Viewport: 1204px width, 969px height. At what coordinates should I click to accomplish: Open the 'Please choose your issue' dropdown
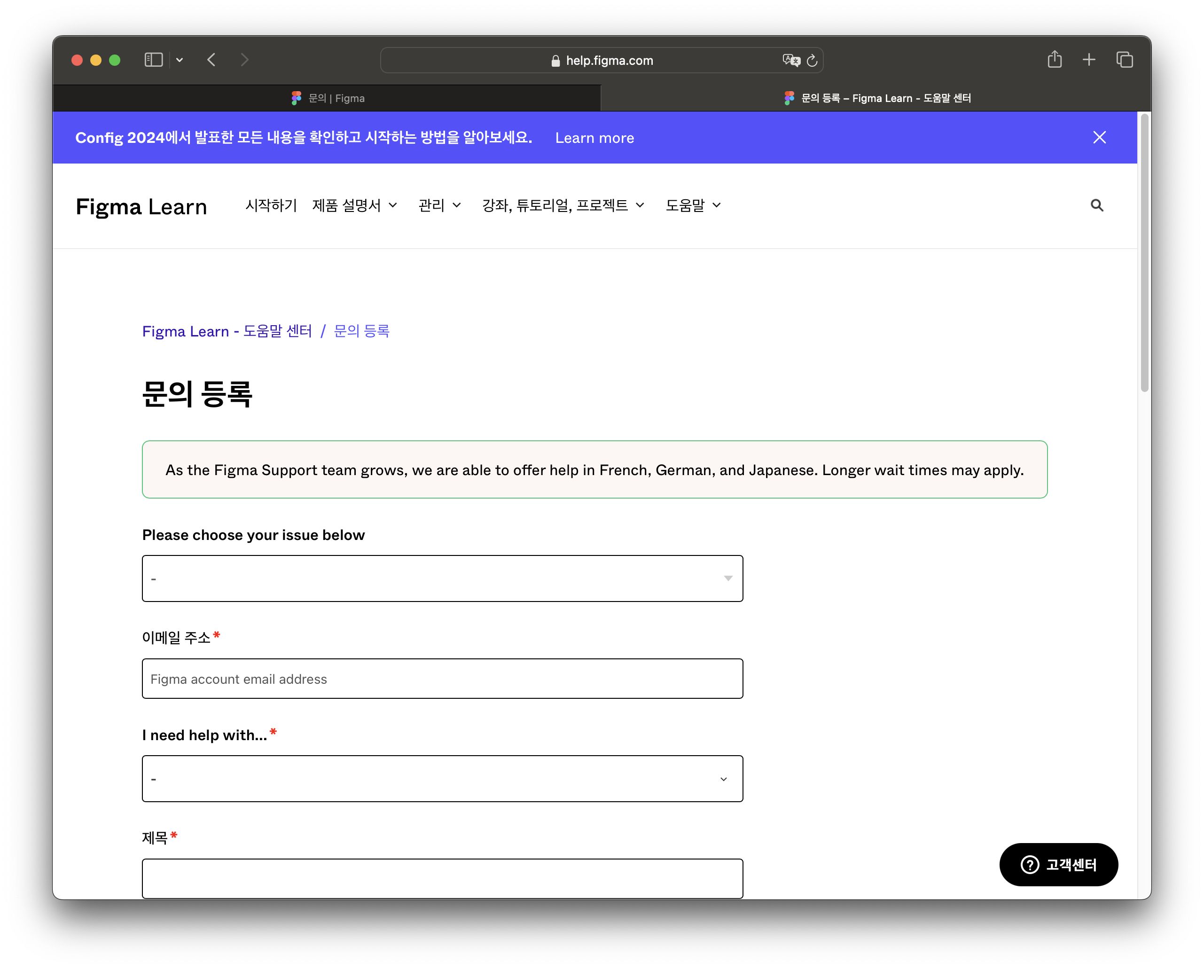click(x=442, y=578)
